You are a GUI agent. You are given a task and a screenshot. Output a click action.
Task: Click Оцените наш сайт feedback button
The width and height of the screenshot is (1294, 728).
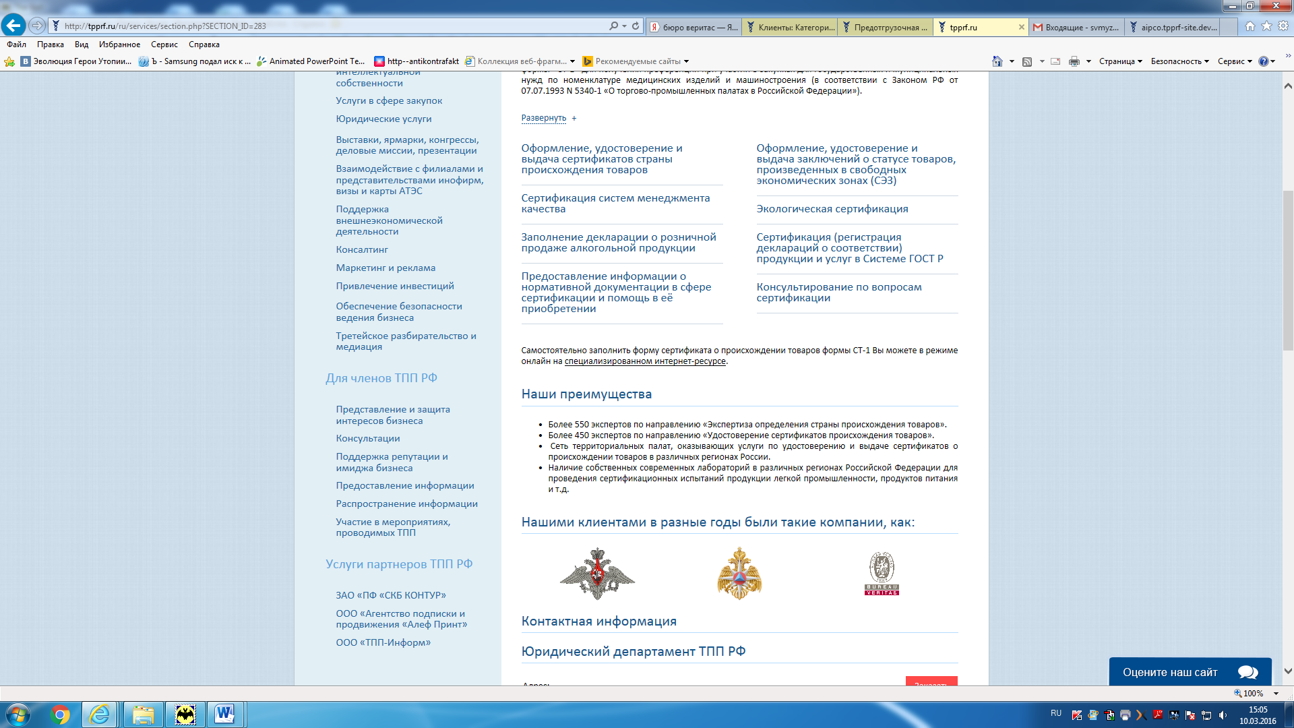[x=1190, y=672]
